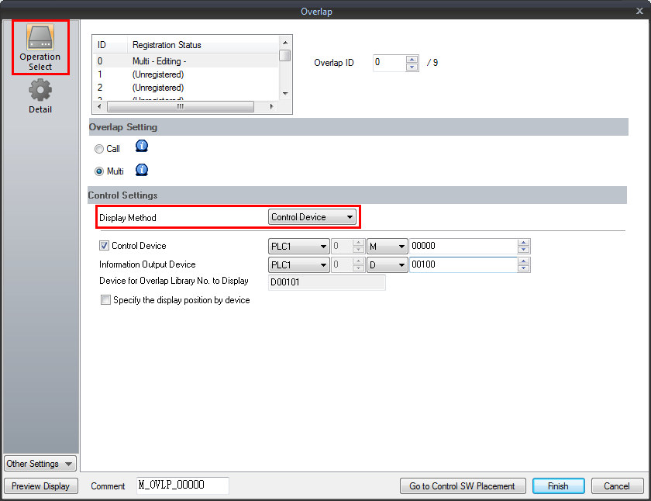Click Go to Control SW Placement button
Image resolution: width=651 pixels, height=501 pixels.
pos(462,486)
